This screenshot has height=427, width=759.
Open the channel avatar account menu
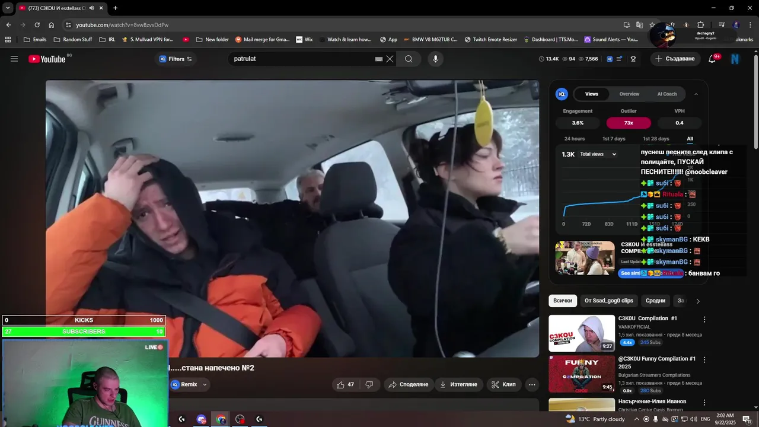(735, 59)
